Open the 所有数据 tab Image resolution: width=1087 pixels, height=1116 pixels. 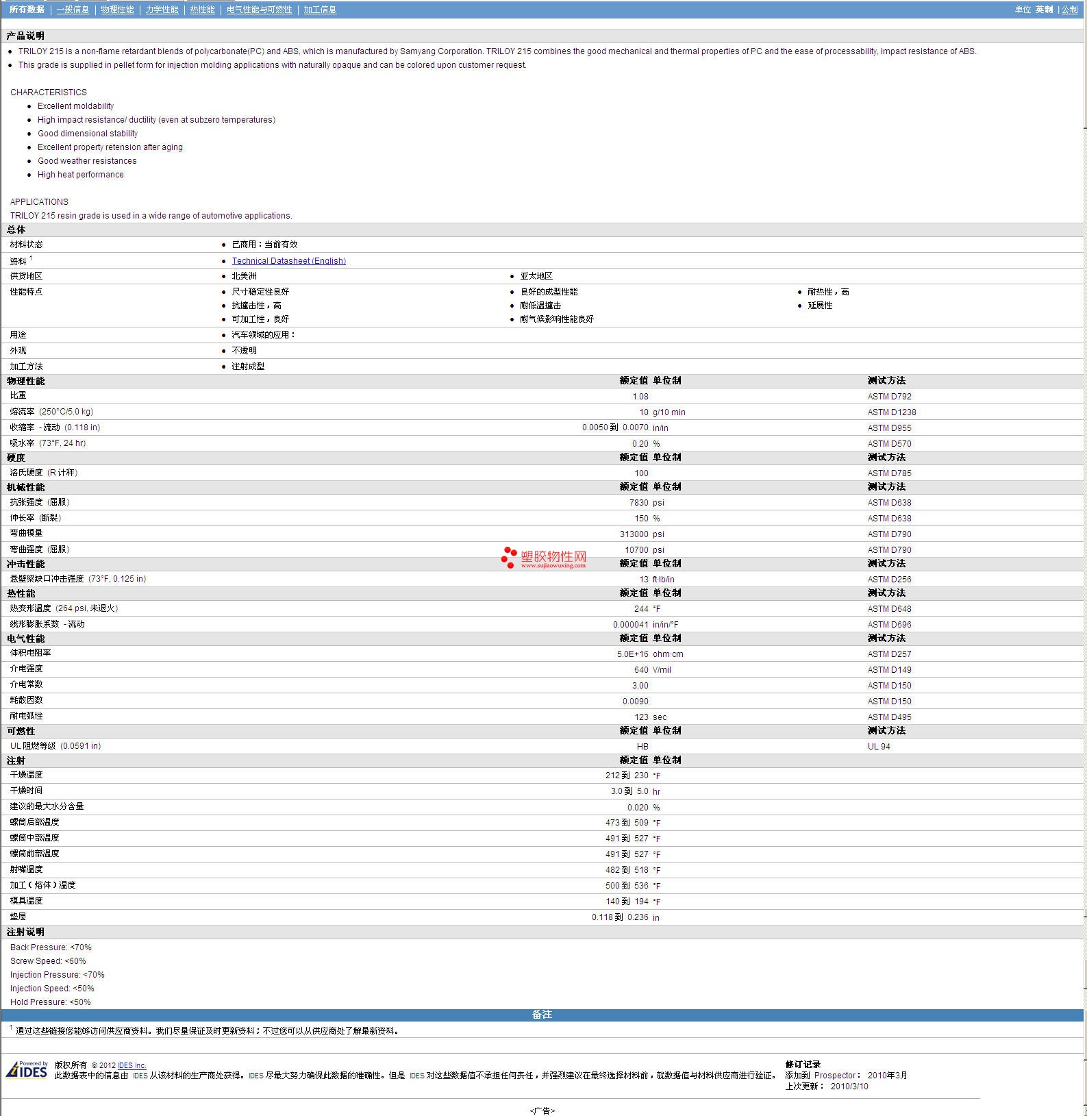[x=27, y=10]
